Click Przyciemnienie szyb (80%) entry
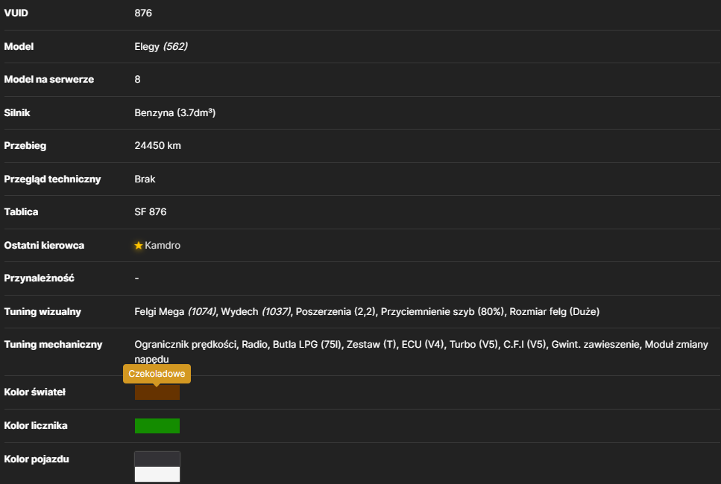Viewport: 721px width, 484px height. pos(443,312)
